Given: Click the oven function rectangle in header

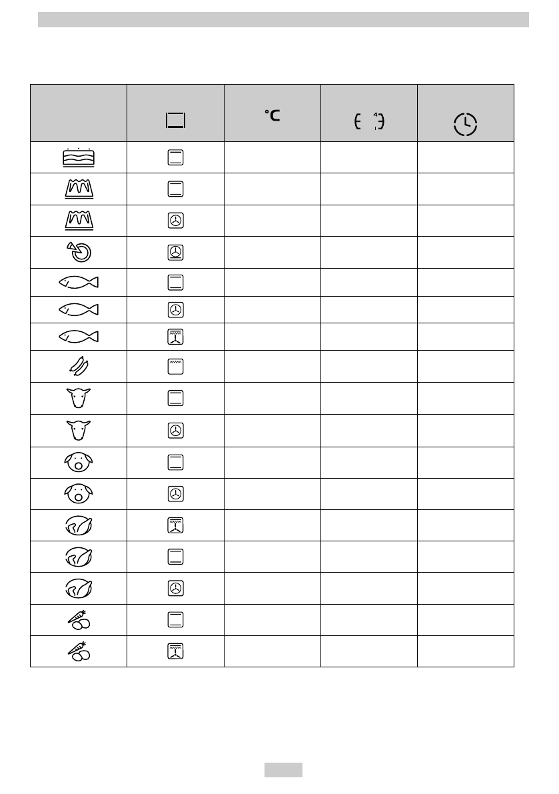Looking at the screenshot, I should [176, 120].
